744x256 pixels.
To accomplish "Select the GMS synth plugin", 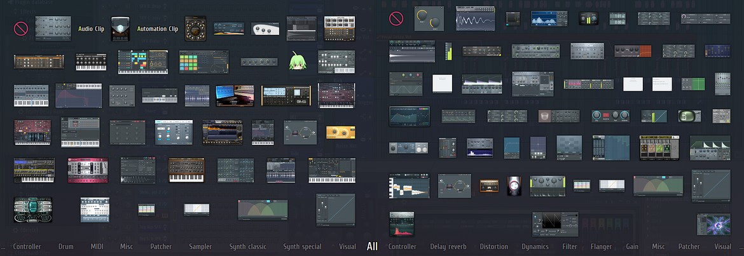I will (286, 96).
